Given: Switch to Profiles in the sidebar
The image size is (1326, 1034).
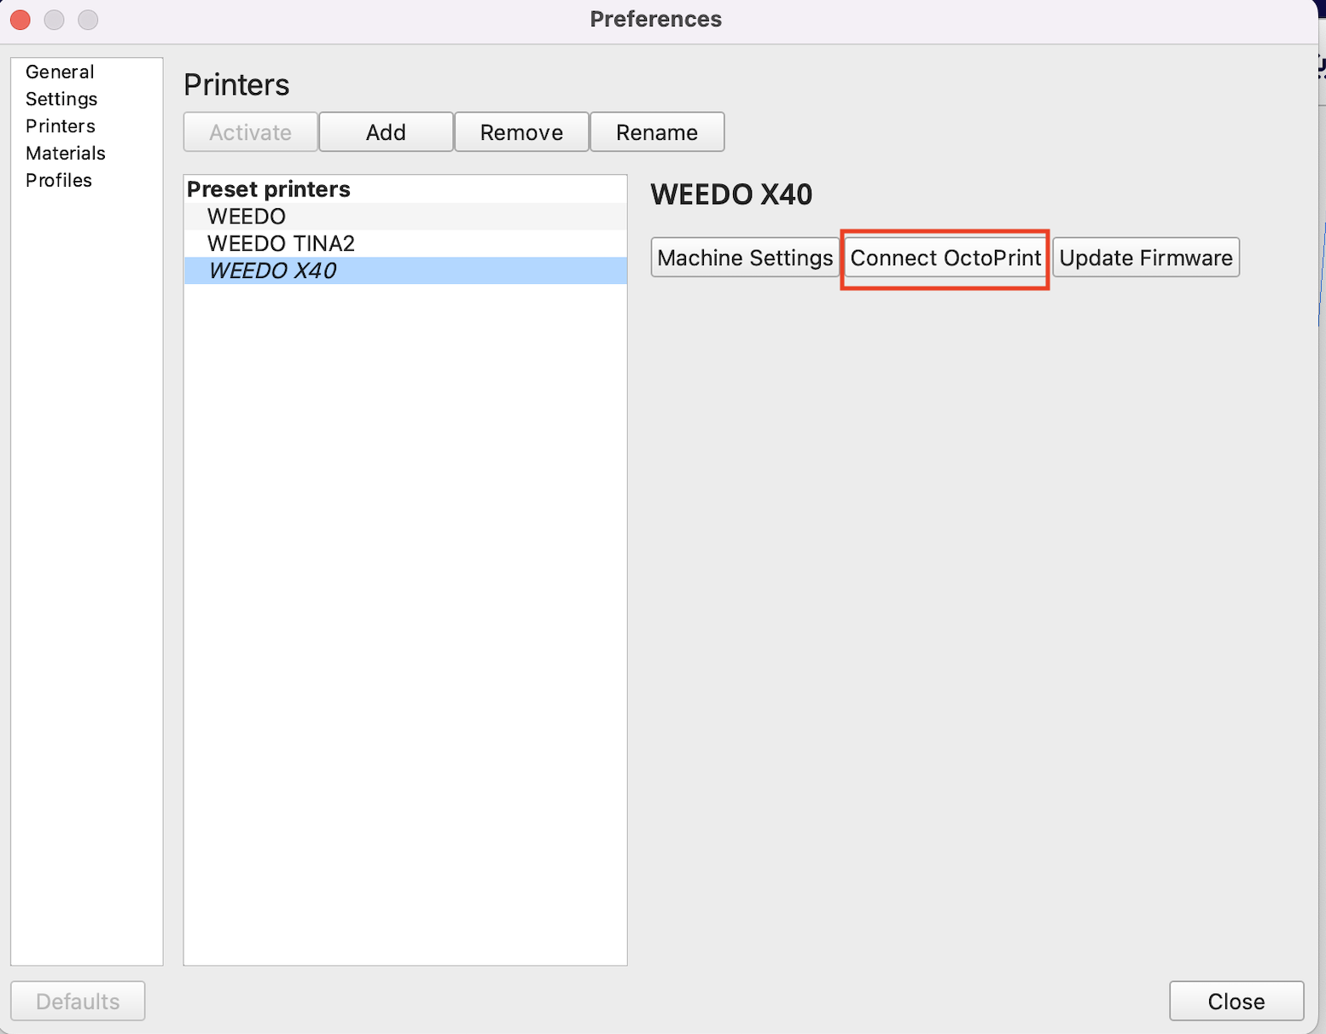Looking at the screenshot, I should (59, 180).
